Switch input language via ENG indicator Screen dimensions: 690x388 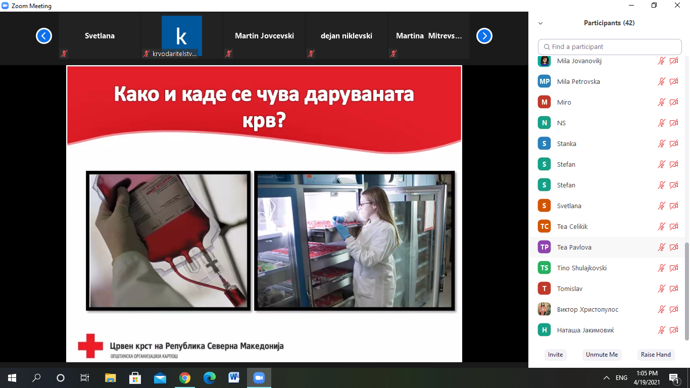621,377
